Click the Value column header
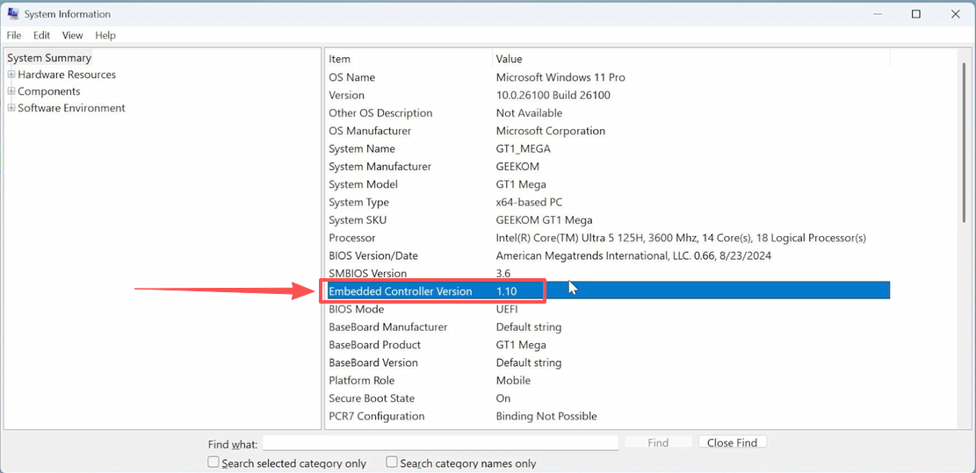 509,59
